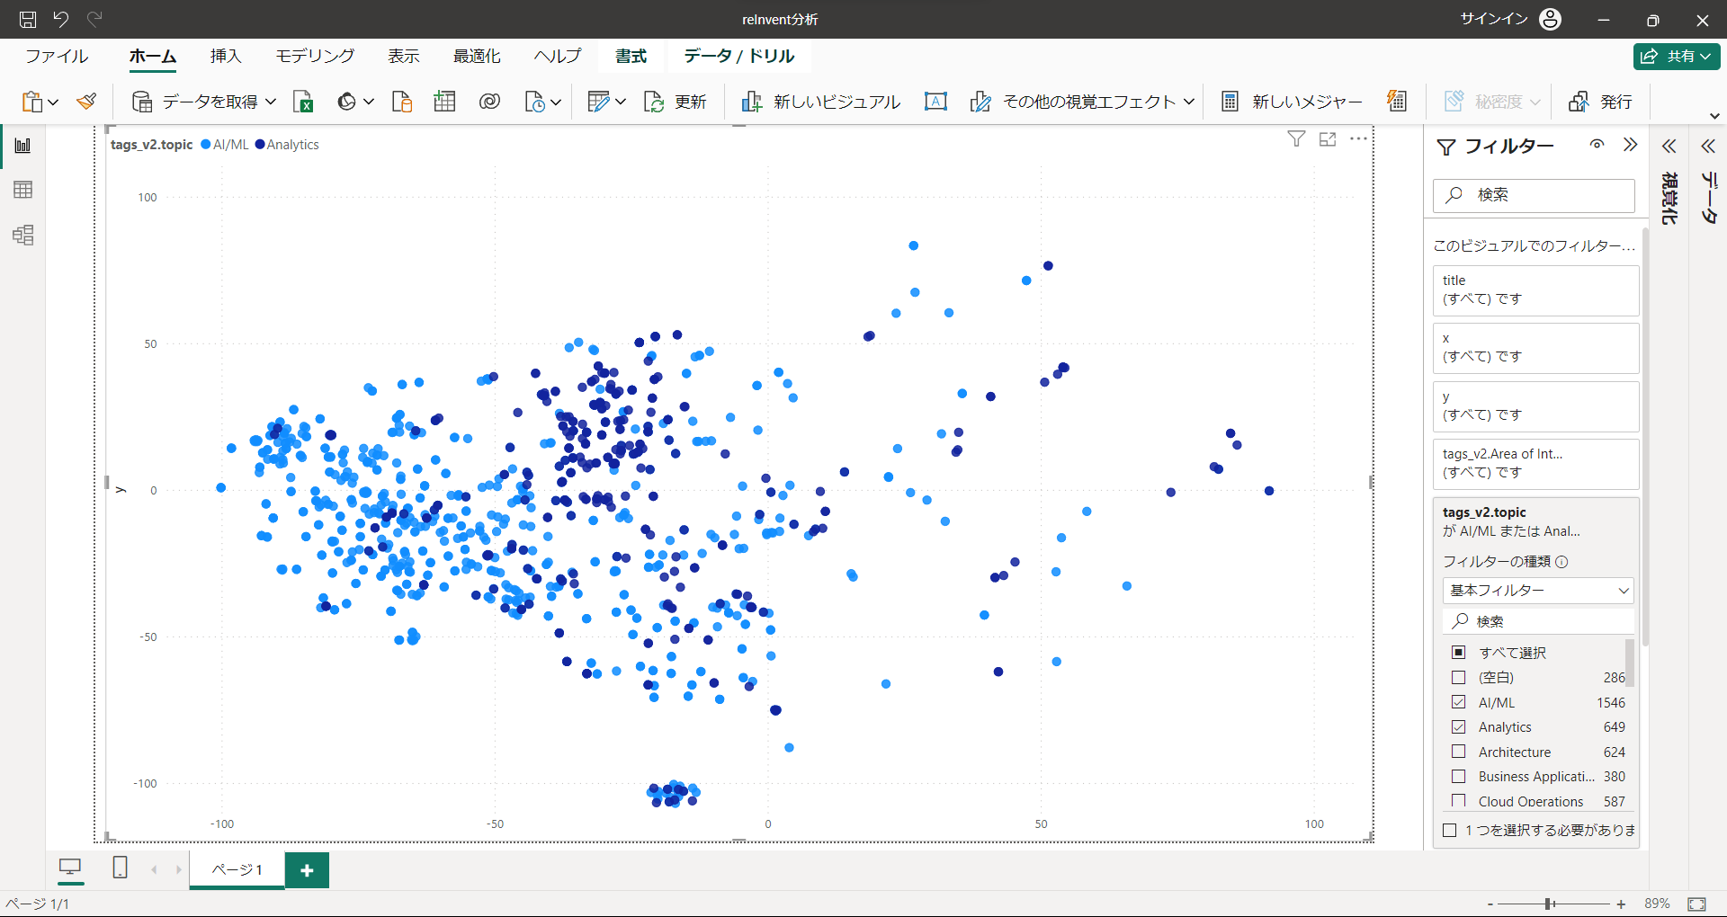Click the filter pane 検索 search field
Viewport: 1727px width, 917px height.
click(1534, 195)
